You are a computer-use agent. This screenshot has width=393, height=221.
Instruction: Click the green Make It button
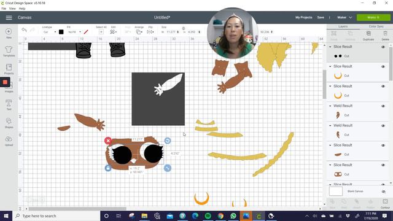point(373,18)
